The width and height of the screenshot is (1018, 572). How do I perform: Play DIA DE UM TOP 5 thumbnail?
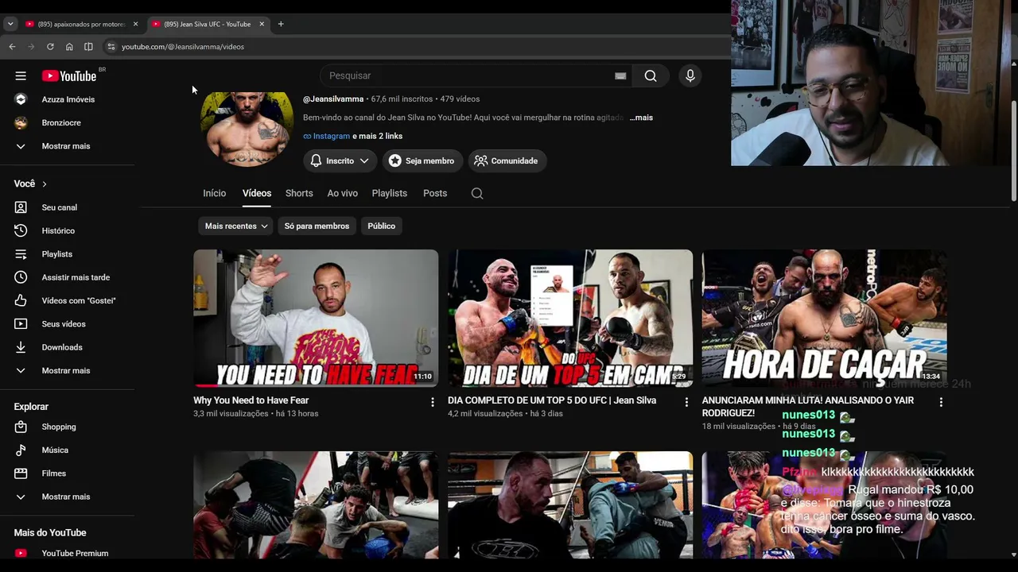pyautogui.click(x=570, y=319)
